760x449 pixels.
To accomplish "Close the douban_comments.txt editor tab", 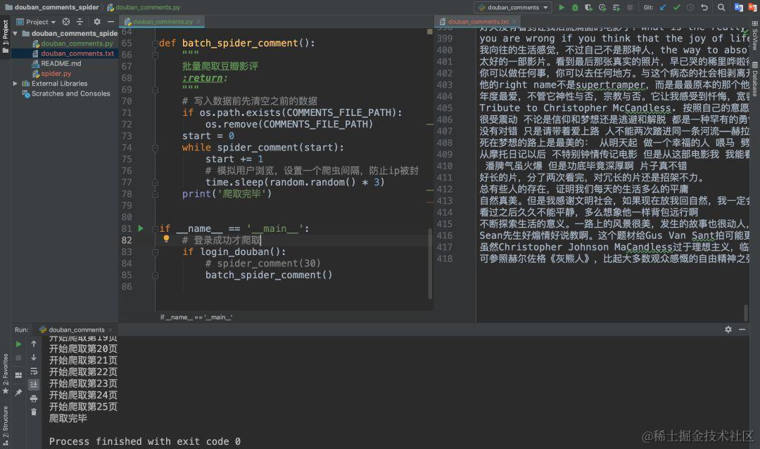I will point(514,22).
